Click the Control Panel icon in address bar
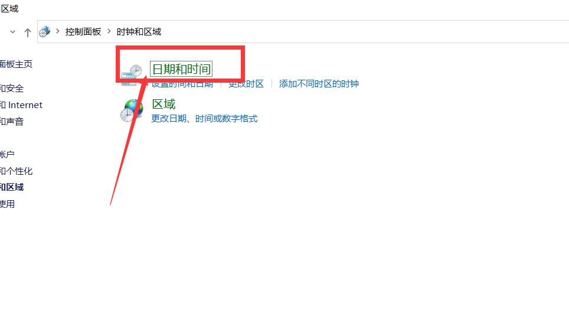This screenshot has width=569, height=329. click(x=45, y=31)
